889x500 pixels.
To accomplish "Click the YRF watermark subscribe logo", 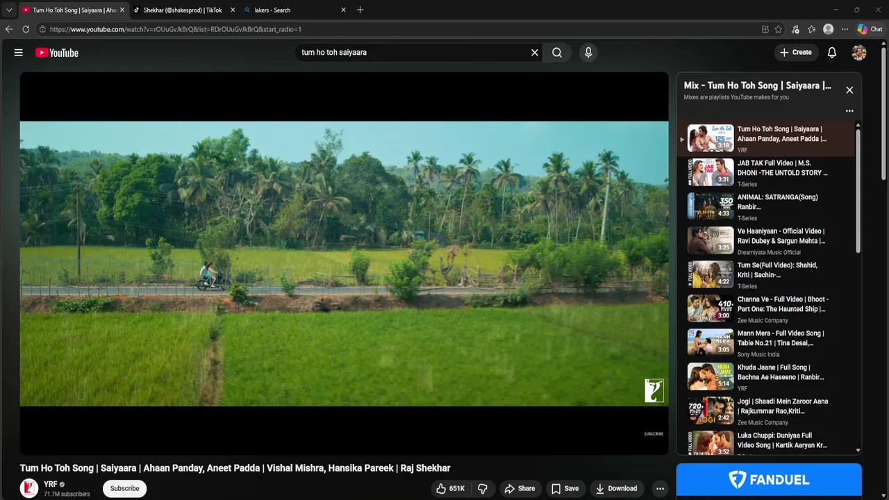I will point(654,390).
